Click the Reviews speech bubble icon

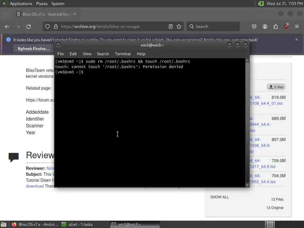click(x=14, y=157)
